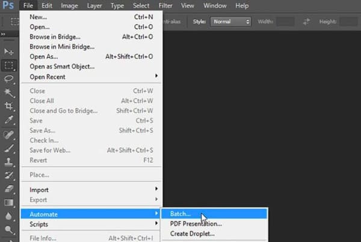This screenshot has height=242, width=361.
Task: Open the Layer menu
Action: coord(94,5)
